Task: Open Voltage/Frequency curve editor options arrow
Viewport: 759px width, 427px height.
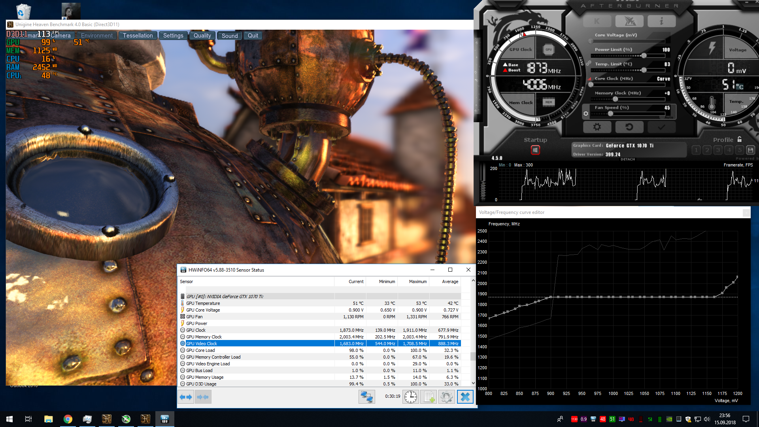Action: [x=747, y=212]
